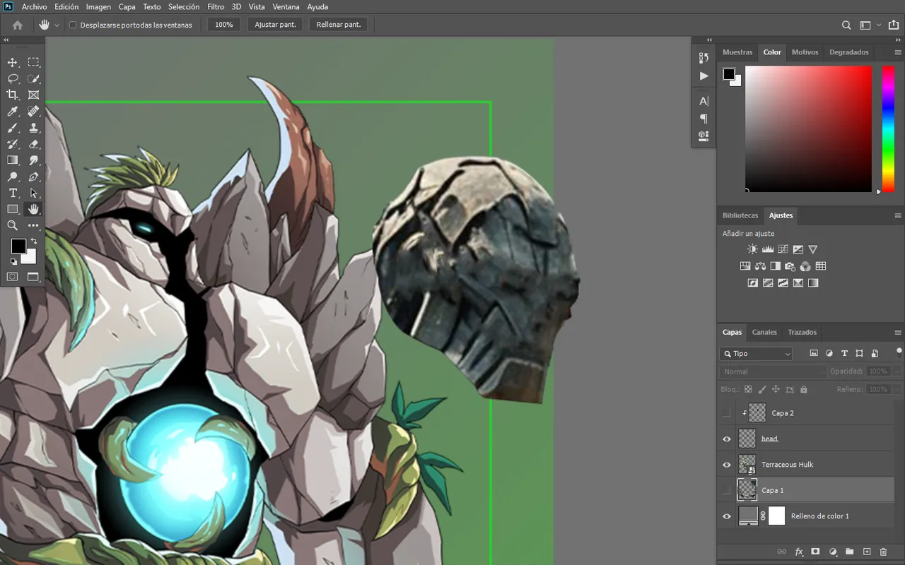The height and width of the screenshot is (565, 905).
Task: Open the Tipo layer filter dropdown
Action: tap(756, 353)
